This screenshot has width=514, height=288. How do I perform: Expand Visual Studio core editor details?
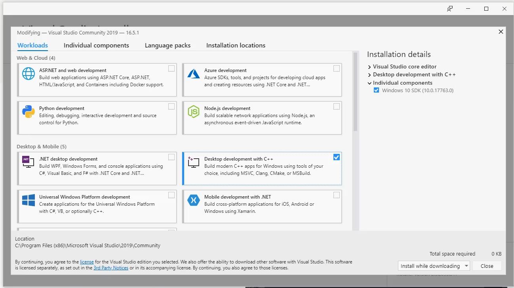point(369,66)
